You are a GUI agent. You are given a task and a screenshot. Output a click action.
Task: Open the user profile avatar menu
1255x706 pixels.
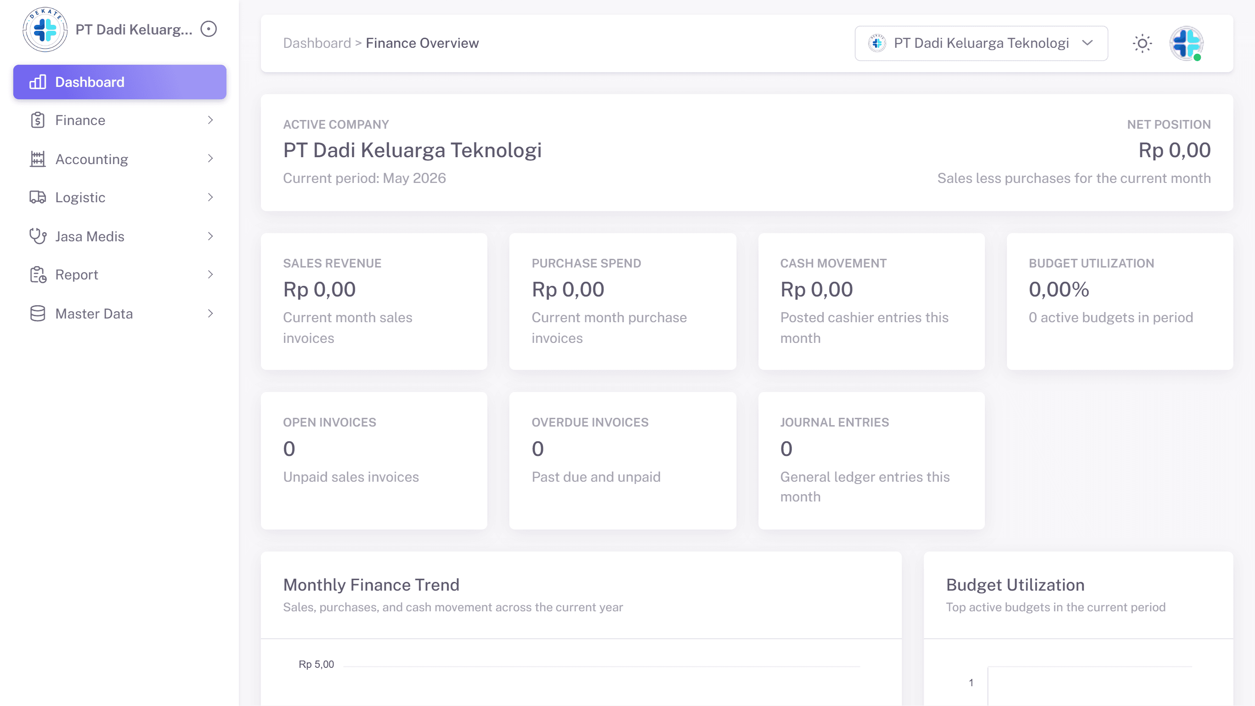click(1186, 43)
